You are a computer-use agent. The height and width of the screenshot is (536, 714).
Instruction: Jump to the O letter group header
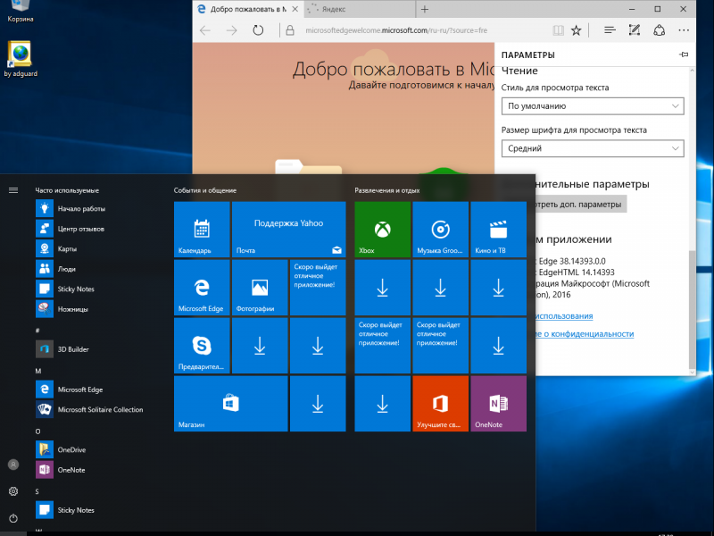coord(37,431)
